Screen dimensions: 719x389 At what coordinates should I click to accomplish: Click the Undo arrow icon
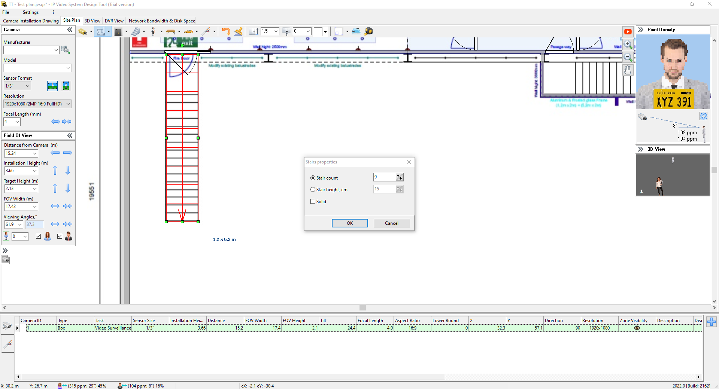coord(226,31)
